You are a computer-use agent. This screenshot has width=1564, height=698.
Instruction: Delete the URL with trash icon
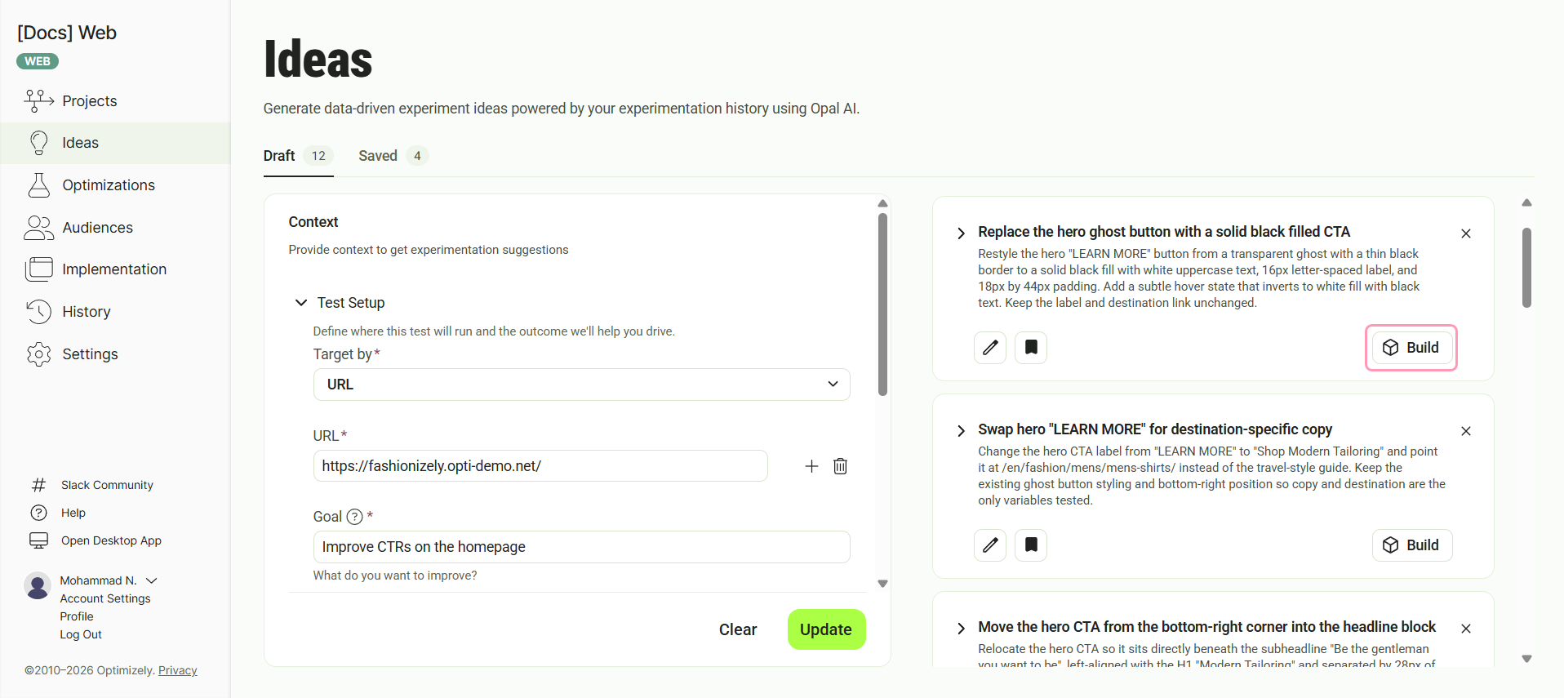(840, 466)
